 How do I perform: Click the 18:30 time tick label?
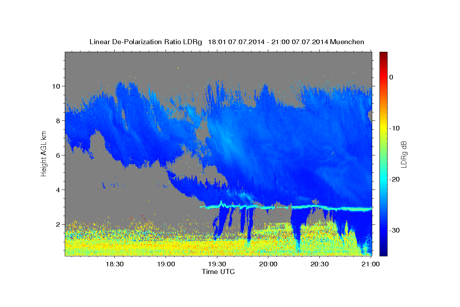pos(114,264)
